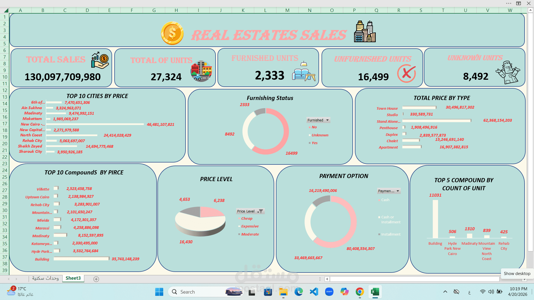Open the Wi-Fi network tray icon
The image size is (534, 300).
coord(483,292)
